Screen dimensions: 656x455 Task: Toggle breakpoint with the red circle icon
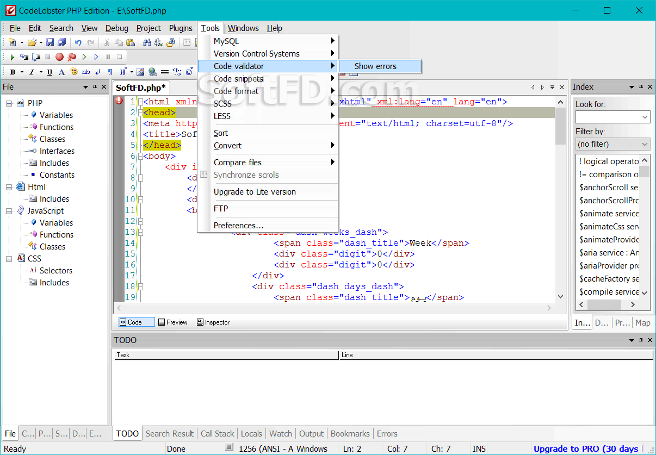click(x=59, y=57)
